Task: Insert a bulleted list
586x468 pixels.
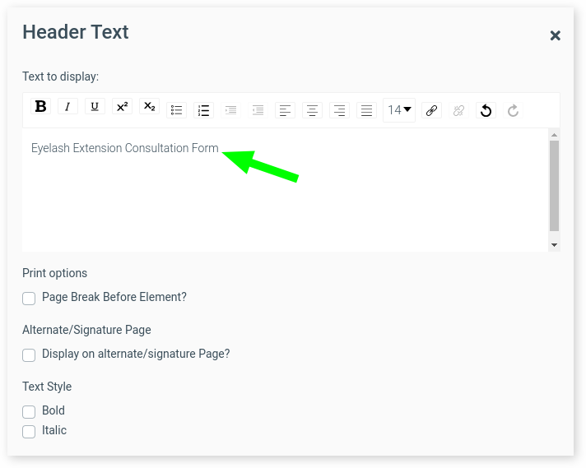Action: click(x=176, y=110)
